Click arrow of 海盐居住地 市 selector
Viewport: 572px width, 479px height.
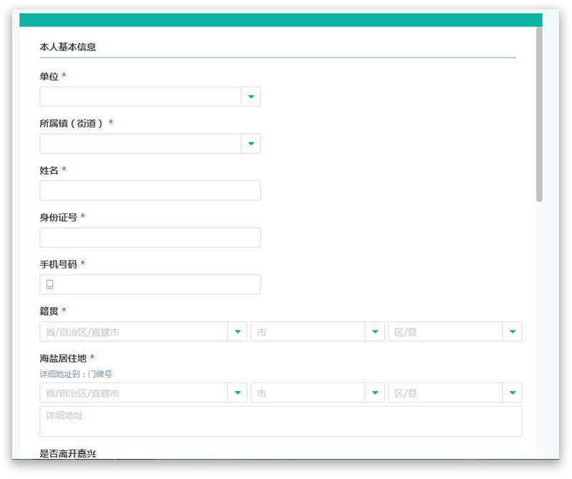coord(375,393)
